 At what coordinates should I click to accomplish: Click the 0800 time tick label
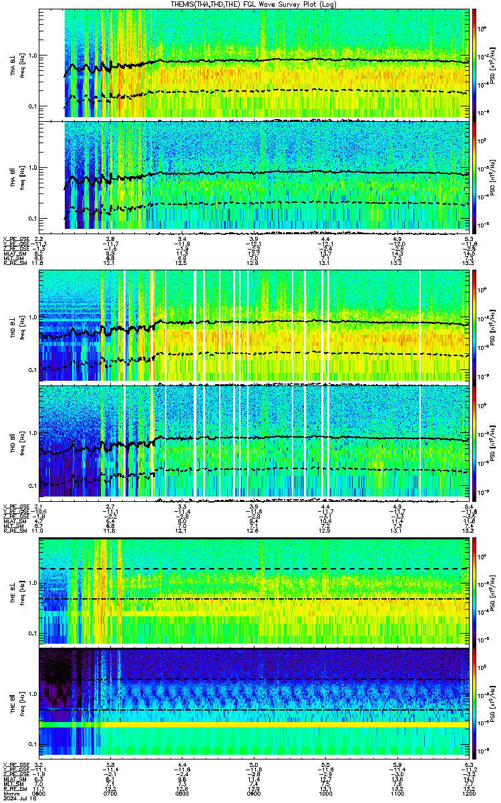point(182,792)
